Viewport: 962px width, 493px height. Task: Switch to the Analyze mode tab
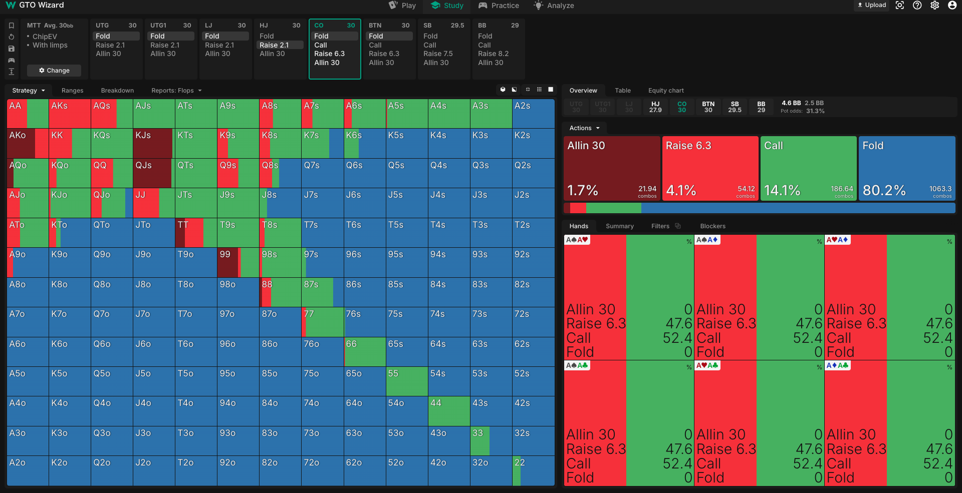(554, 6)
